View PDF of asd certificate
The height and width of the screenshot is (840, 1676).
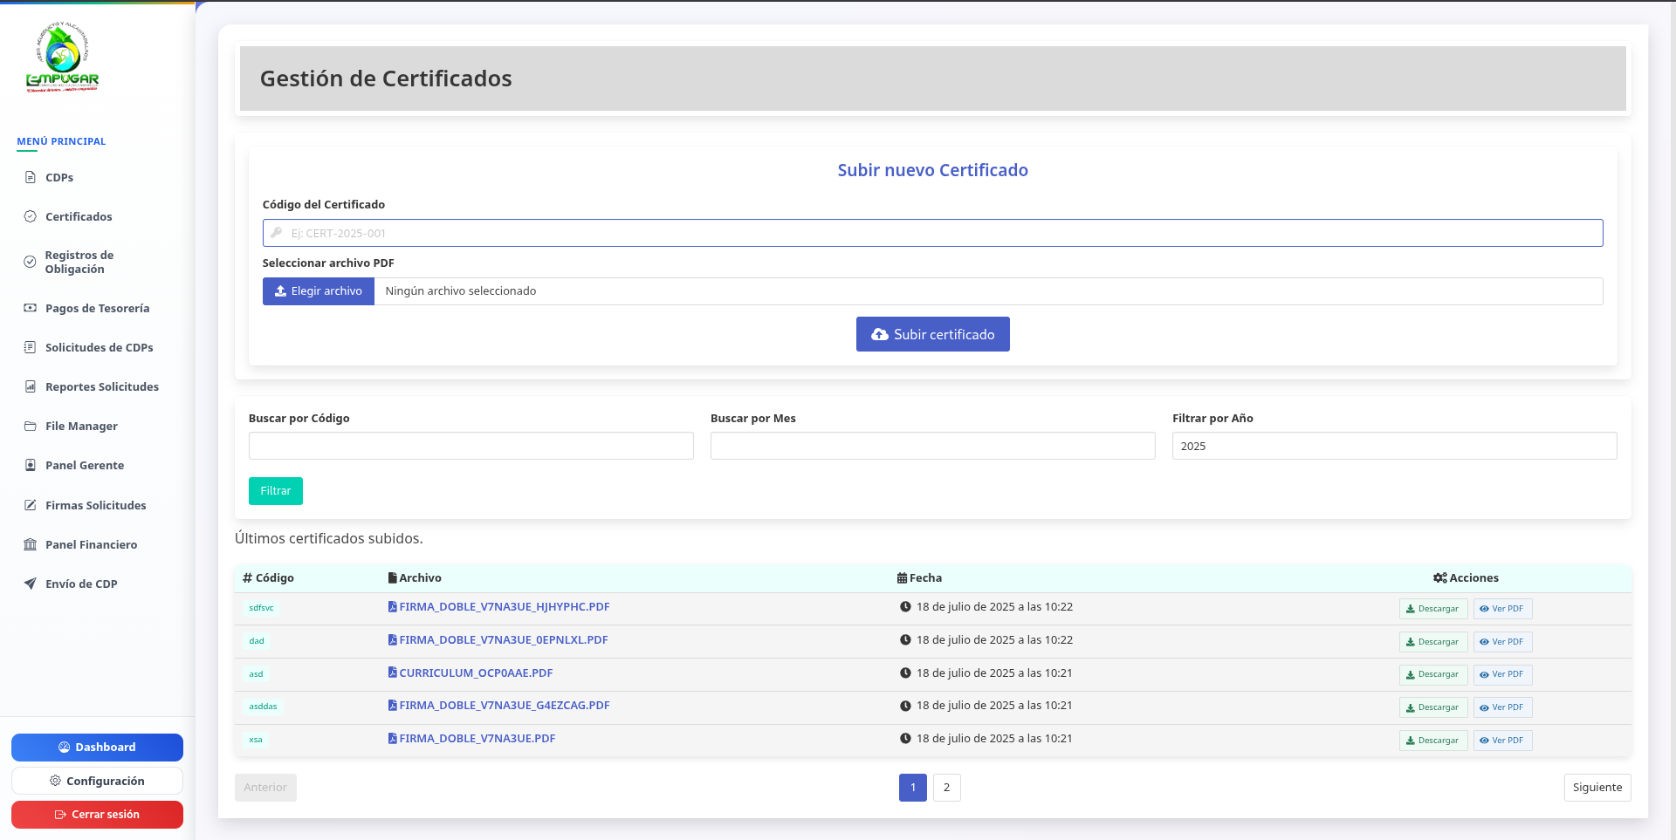pyautogui.click(x=1502, y=674)
